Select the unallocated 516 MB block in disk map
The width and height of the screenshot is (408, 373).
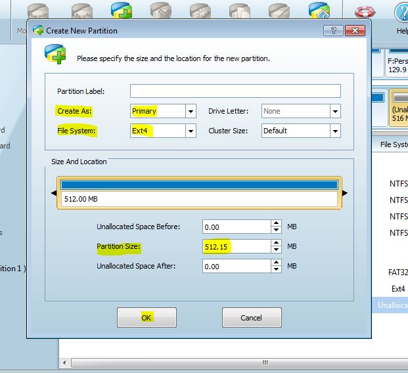(x=399, y=108)
